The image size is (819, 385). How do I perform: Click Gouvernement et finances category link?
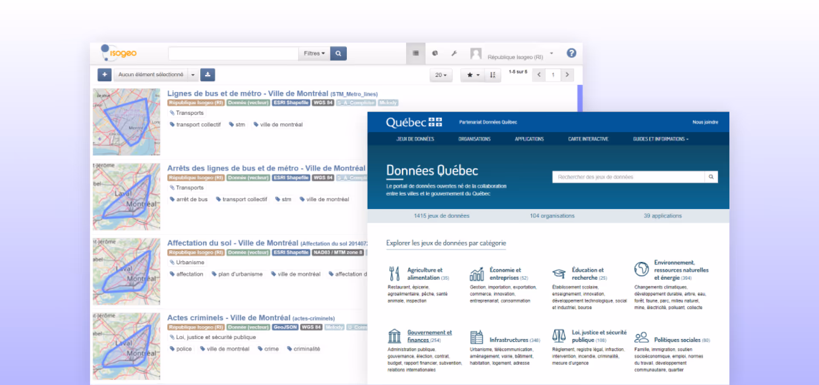coord(429,336)
